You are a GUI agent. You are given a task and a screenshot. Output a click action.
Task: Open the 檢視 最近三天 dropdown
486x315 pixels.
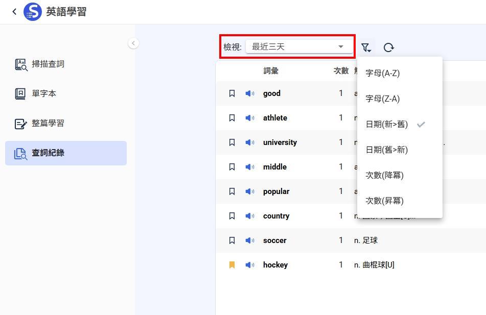(299, 47)
